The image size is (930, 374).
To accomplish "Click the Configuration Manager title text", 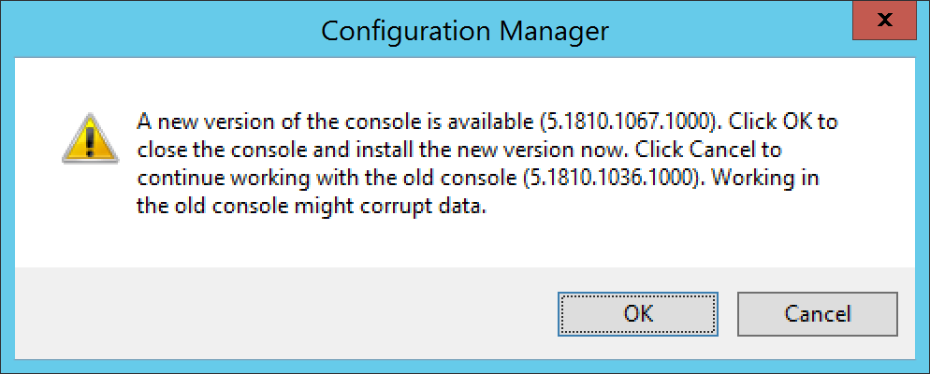I will [464, 30].
